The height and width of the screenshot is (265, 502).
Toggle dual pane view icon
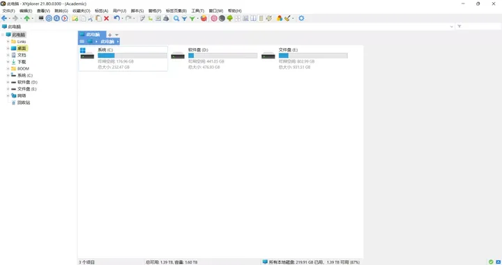[253, 19]
